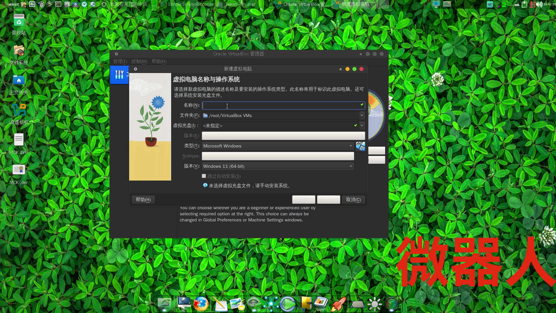The image size is (556, 313).
Task: Open the blue play media player dock icon
Action: [288, 304]
